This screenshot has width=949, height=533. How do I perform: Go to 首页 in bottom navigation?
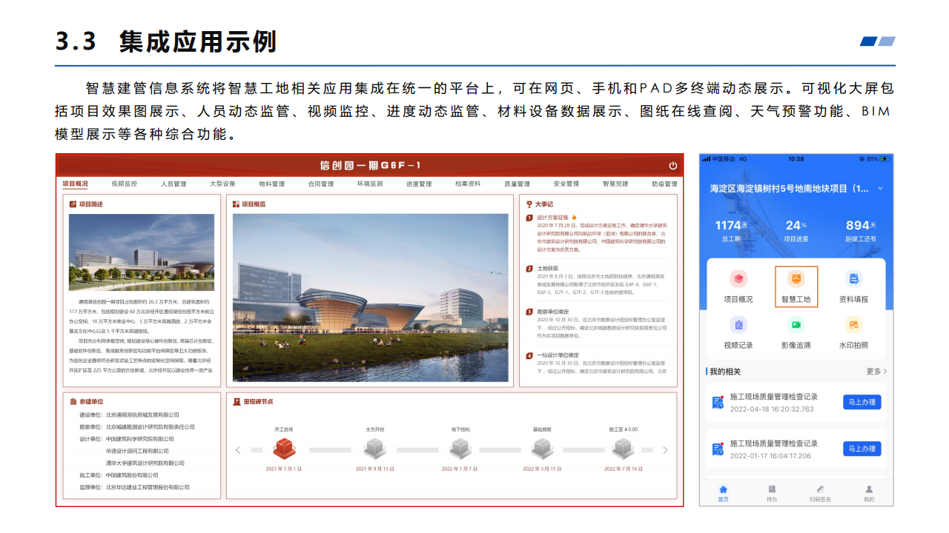724,493
